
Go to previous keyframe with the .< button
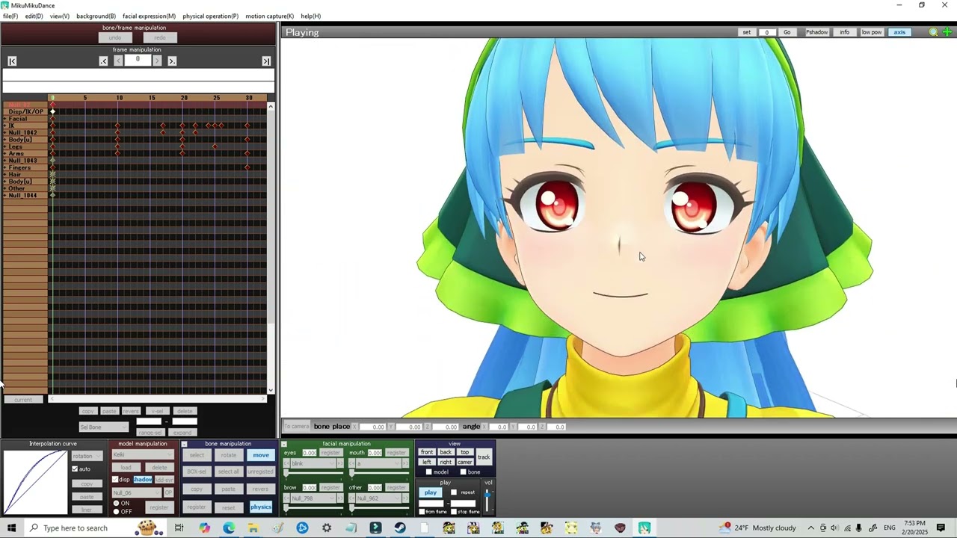point(103,61)
